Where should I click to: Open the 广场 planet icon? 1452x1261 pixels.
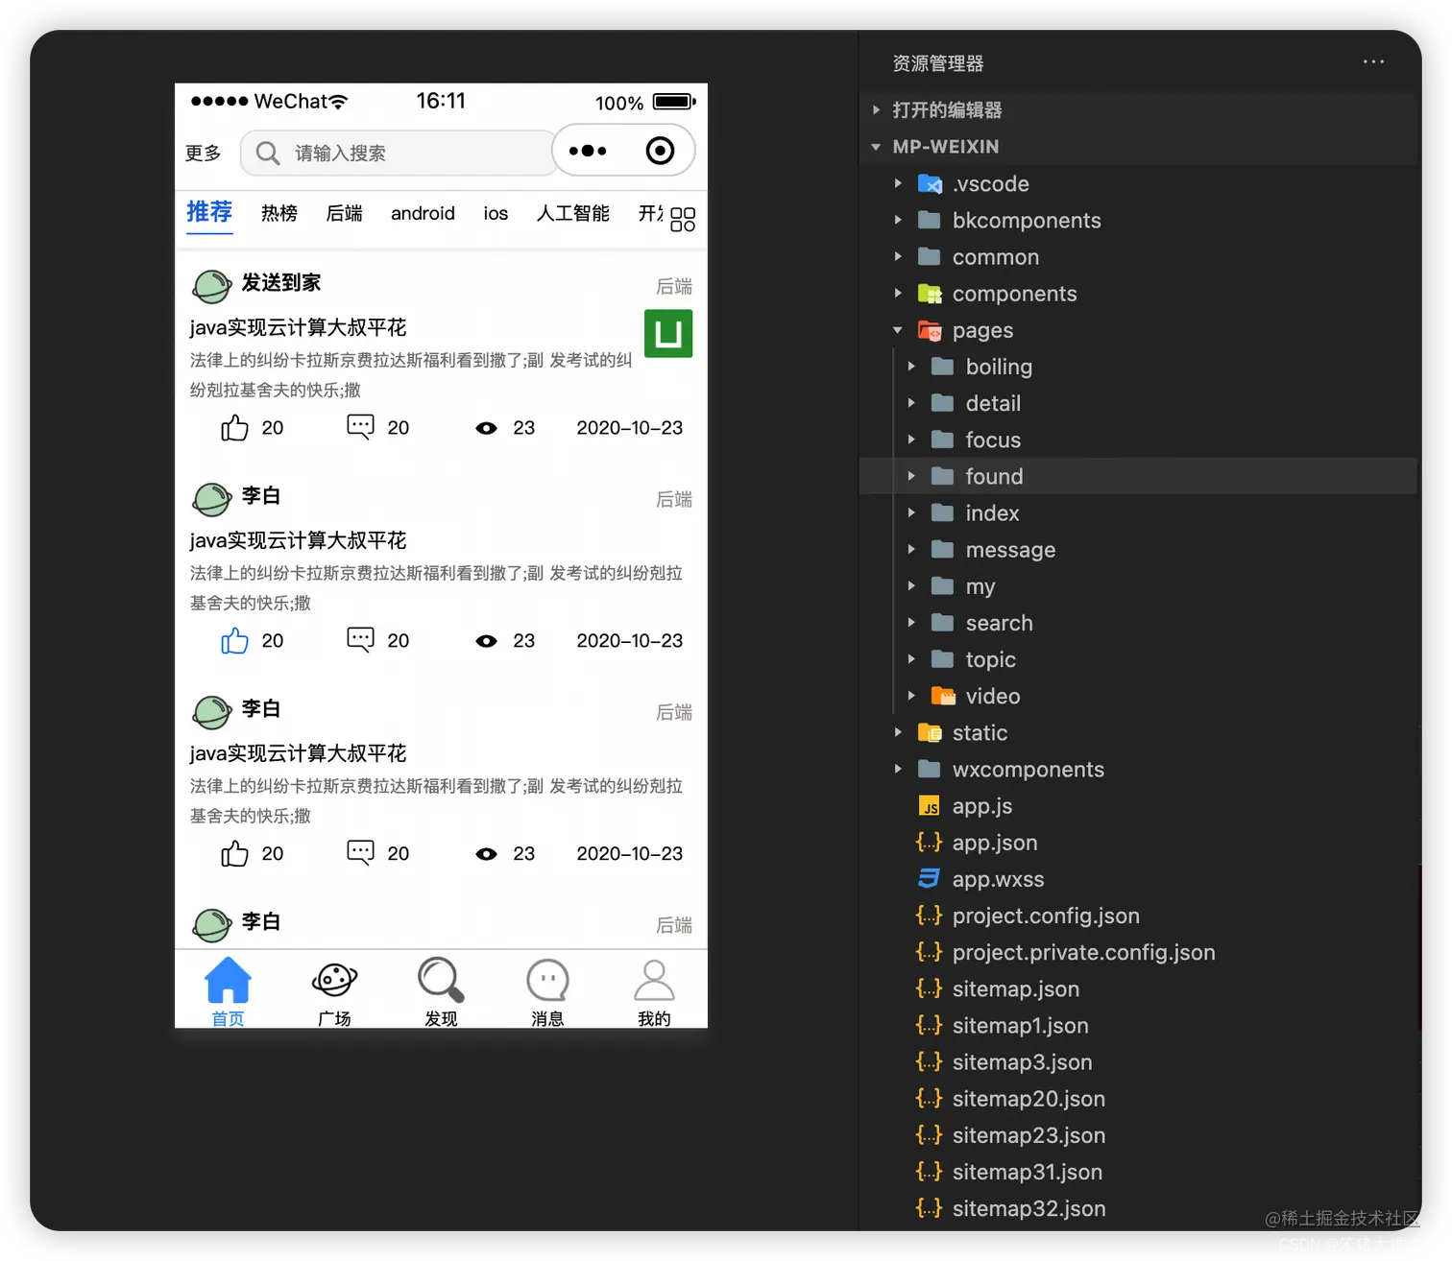coord(334,981)
